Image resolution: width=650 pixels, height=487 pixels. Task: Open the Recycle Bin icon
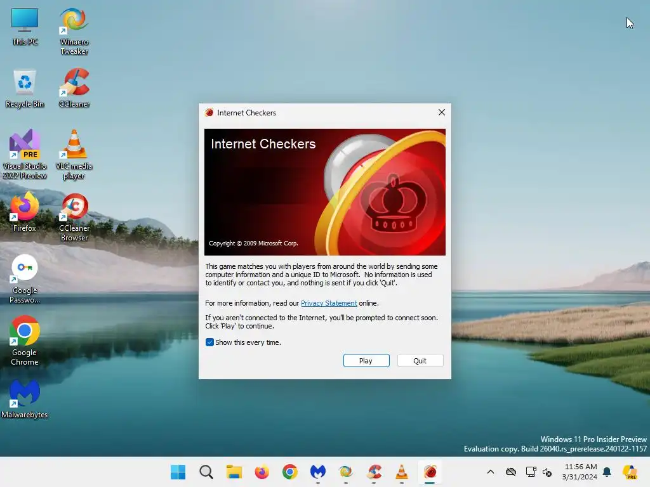(x=25, y=89)
